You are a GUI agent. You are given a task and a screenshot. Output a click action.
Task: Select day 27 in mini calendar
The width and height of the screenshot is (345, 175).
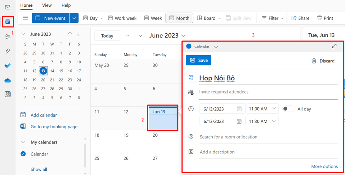coord(43,89)
